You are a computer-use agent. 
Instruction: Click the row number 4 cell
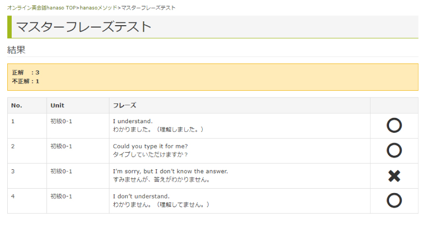[27, 201]
